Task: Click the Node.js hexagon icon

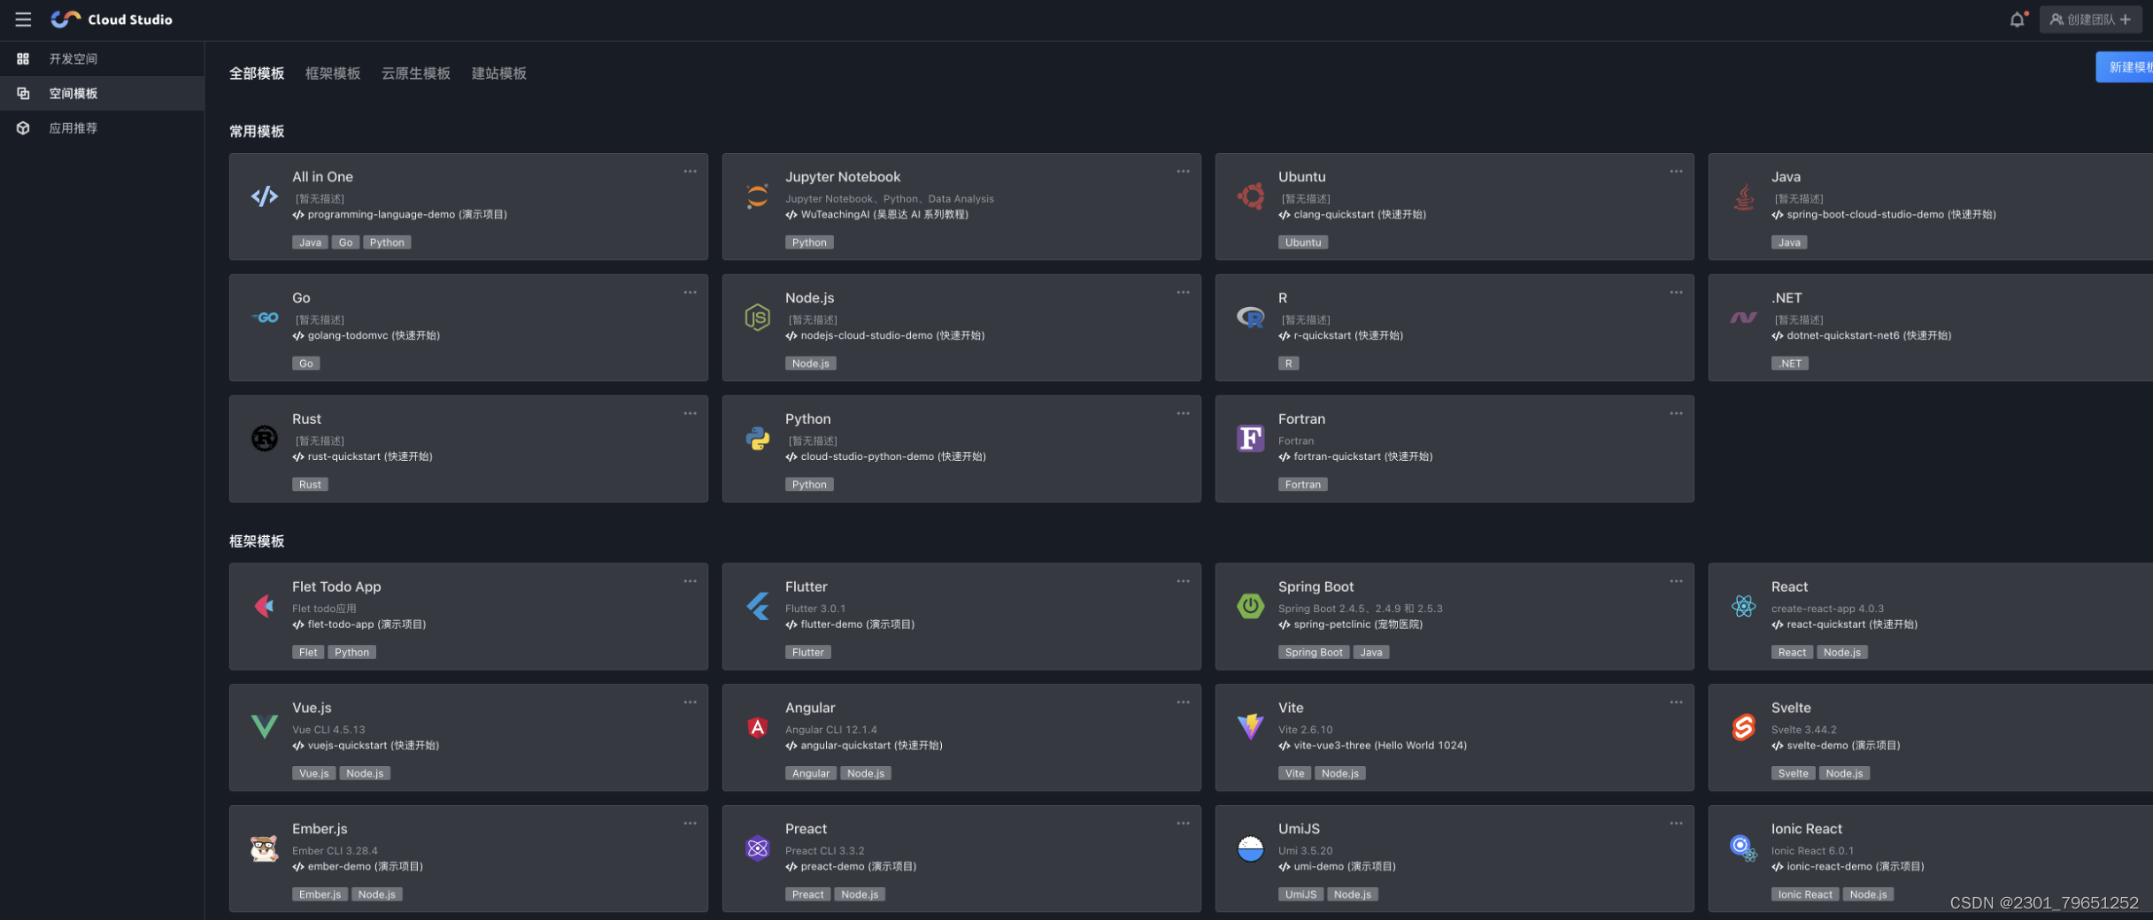Action: (x=757, y=318)
